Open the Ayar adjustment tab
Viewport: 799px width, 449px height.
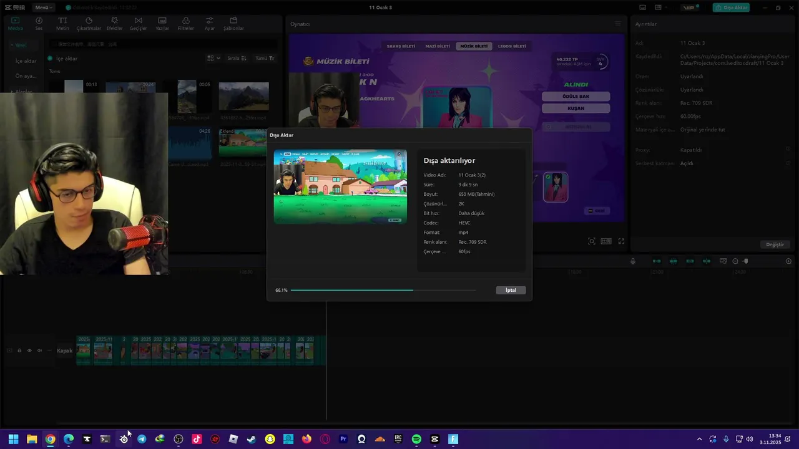210,24
